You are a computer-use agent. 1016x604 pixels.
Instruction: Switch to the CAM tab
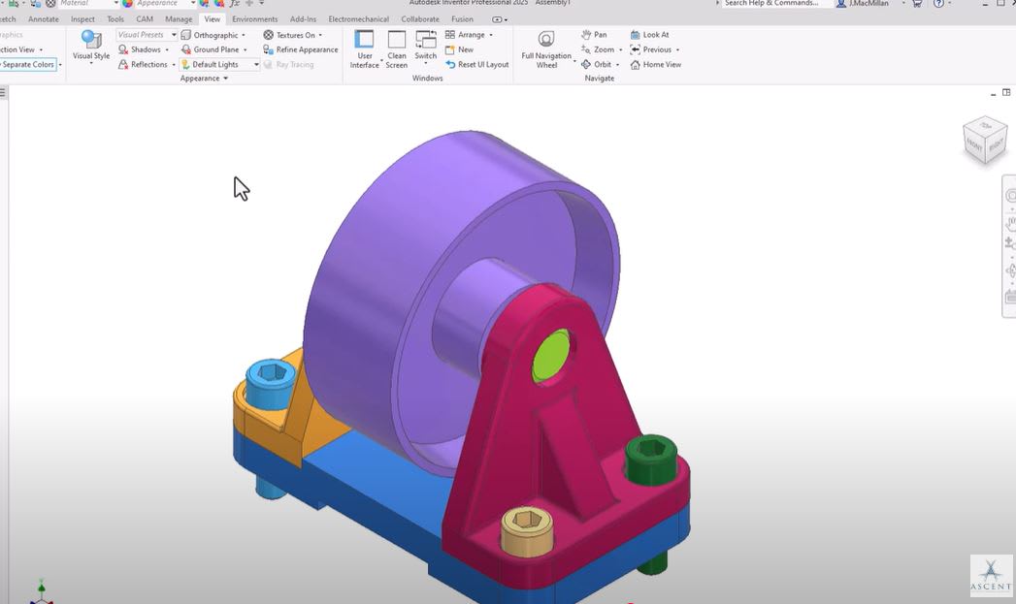pyautogui.click(x=145, y=19)
